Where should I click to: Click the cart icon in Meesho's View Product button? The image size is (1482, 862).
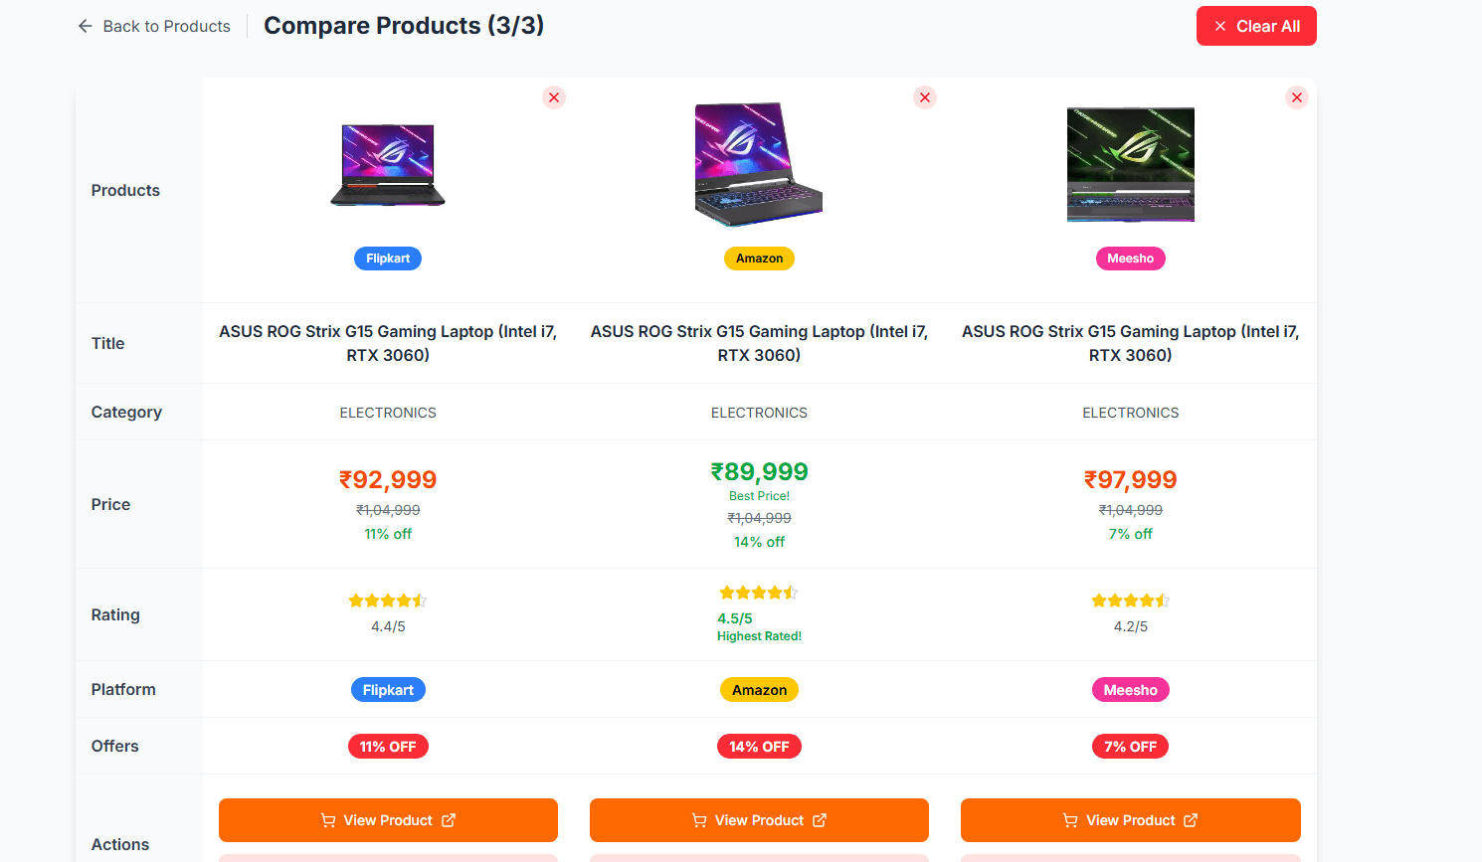coord(1069,820)
